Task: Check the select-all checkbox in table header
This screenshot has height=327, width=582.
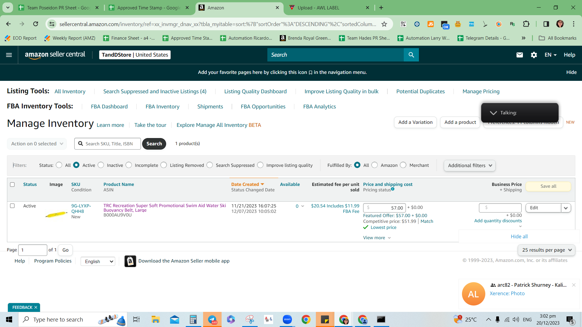Action: coord(12,184)
